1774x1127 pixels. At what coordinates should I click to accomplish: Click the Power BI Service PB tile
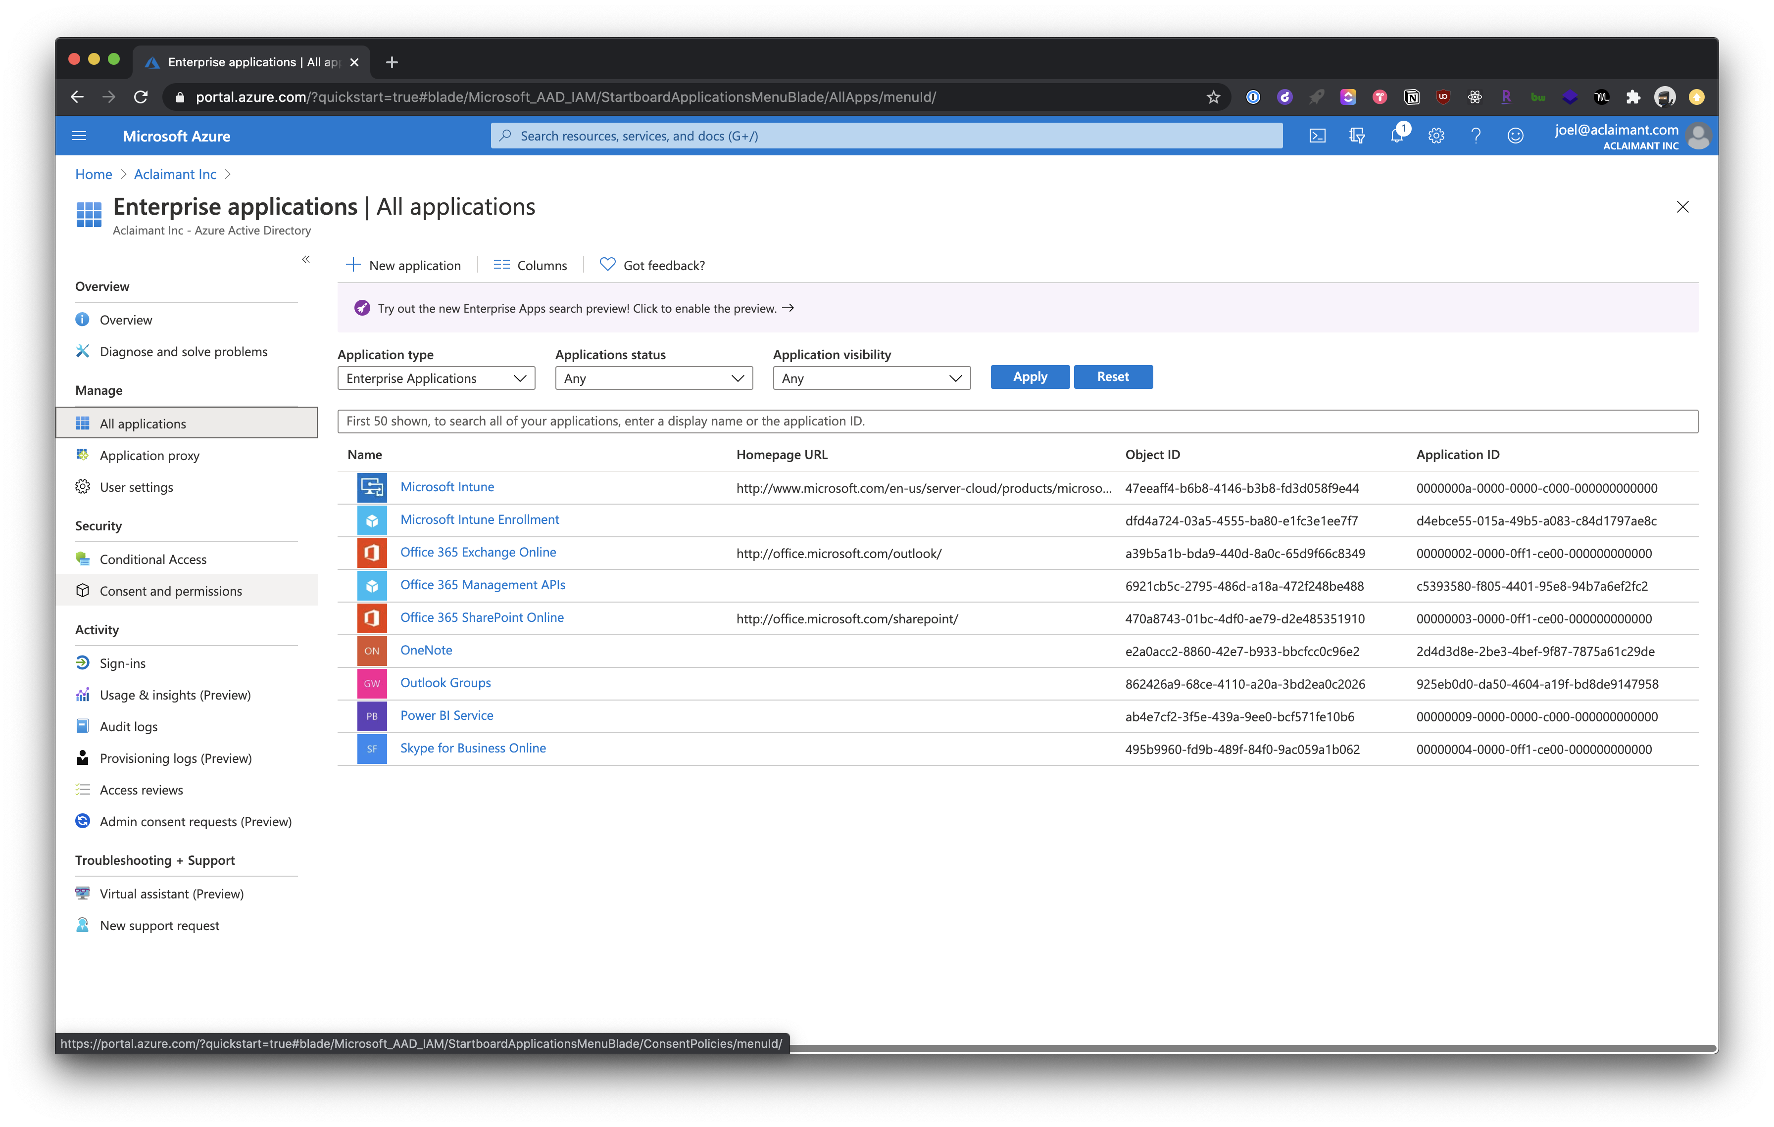click(372, 716)
